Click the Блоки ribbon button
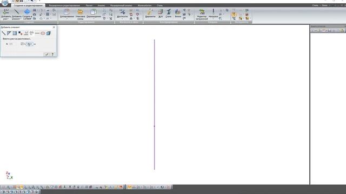346x194 pixels. click(178, 13)
